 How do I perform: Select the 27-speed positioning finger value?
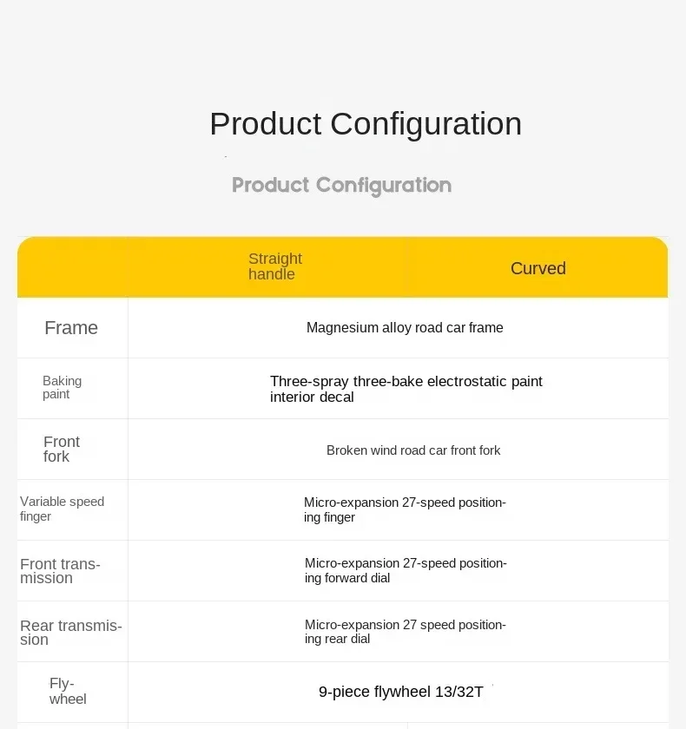point(405,509)
